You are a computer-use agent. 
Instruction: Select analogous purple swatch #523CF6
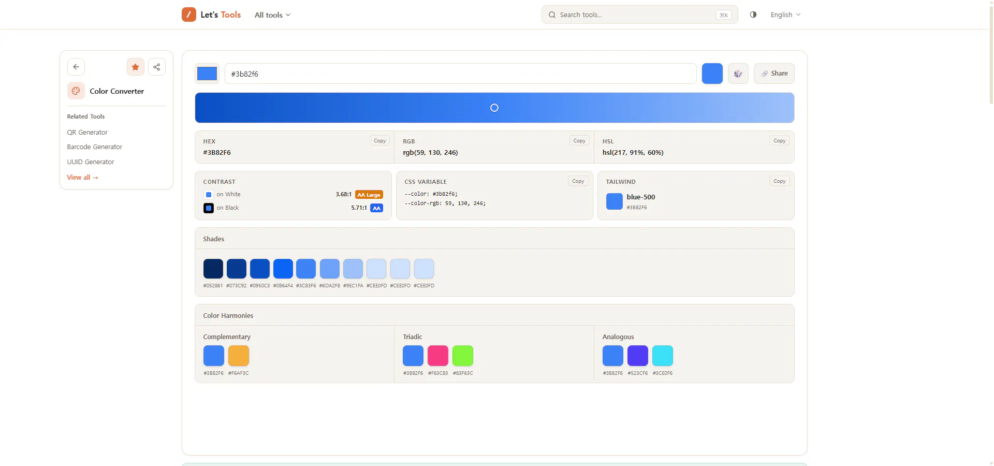coord(638,356)
